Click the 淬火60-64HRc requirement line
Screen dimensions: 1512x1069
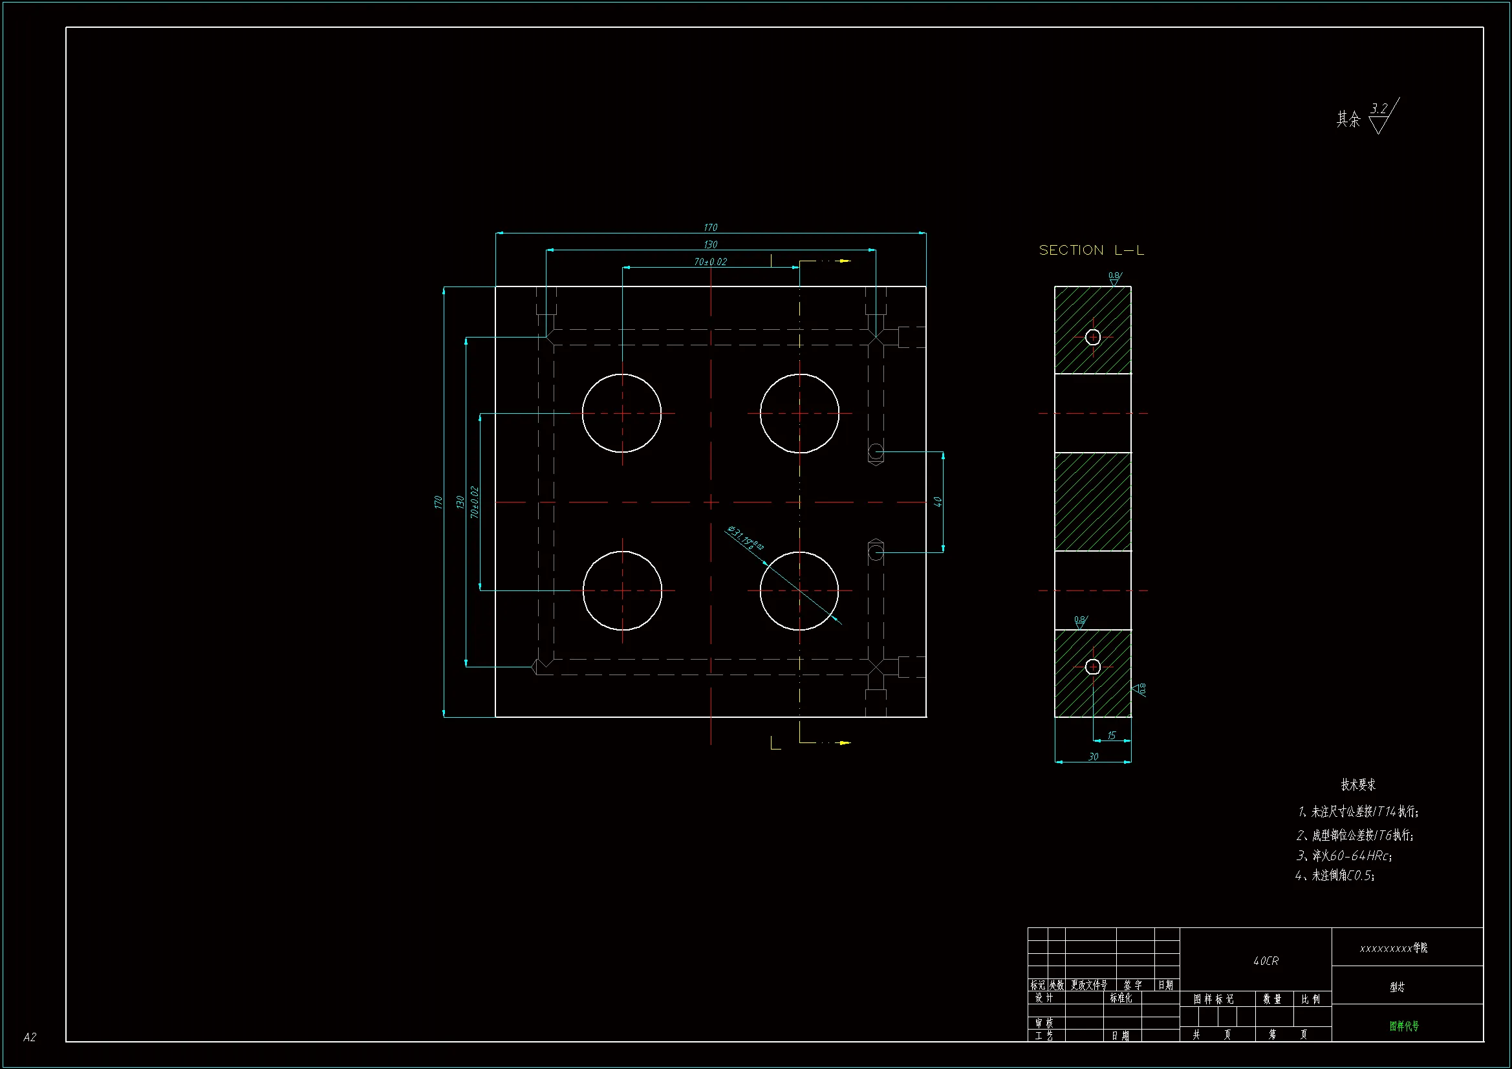(x=1343, y=856)
